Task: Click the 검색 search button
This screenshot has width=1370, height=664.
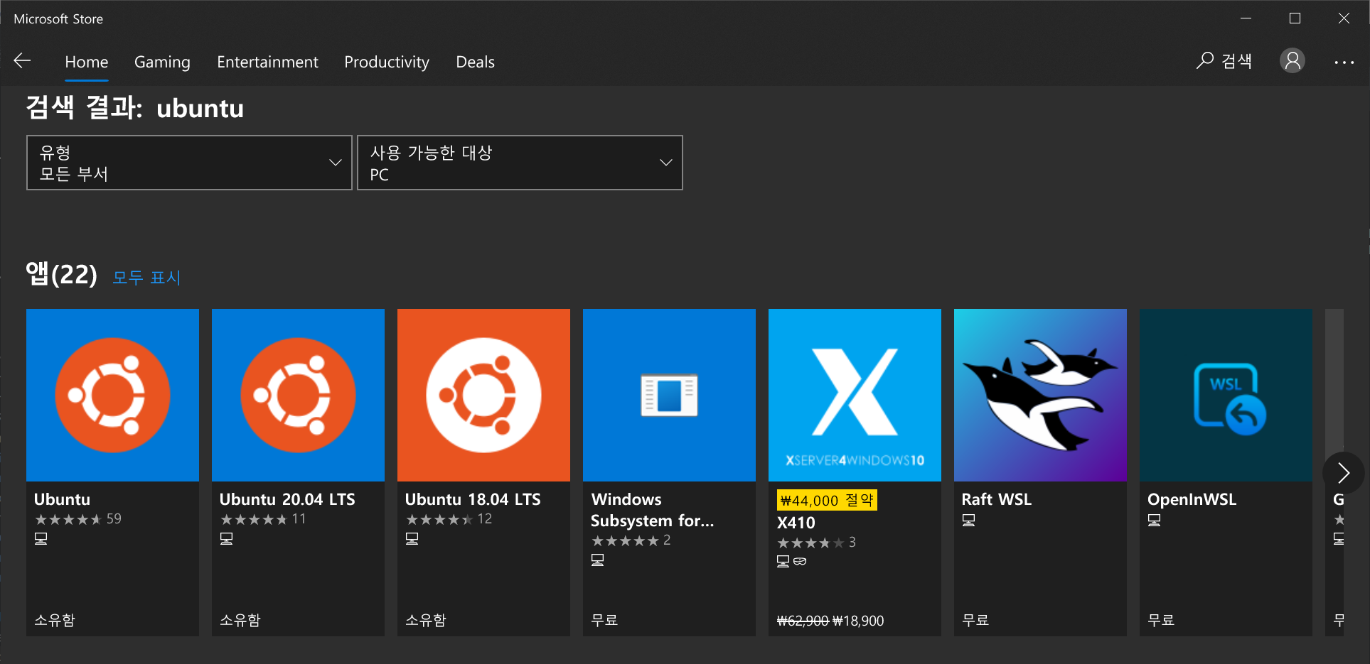Action: tap(1224, 61)
